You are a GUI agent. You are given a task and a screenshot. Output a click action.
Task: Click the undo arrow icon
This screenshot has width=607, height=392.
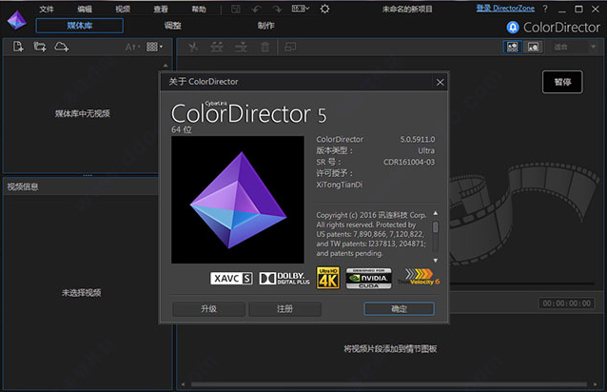point(256,9)
